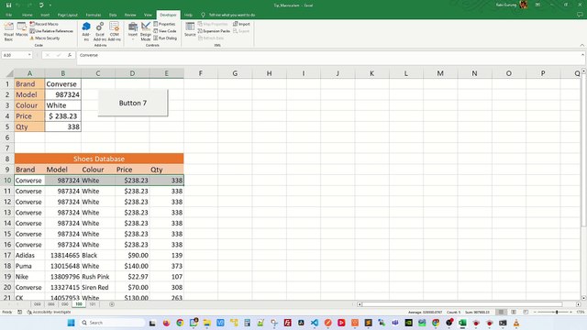
Task: Toggle Use Relative References
Action: (x=51, y=31)
